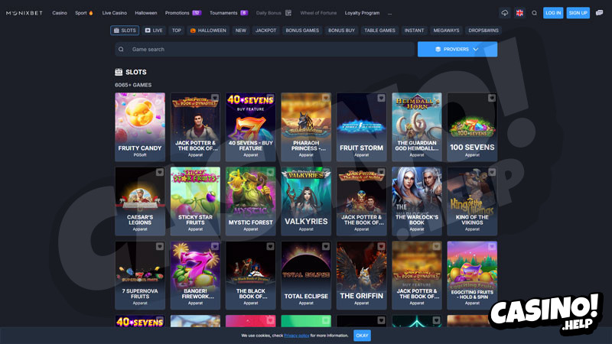Image resolution: width=612 pixels, height=344 pixels.
Task: Click the Promotions count badge
Action: (x=197, y=13)
